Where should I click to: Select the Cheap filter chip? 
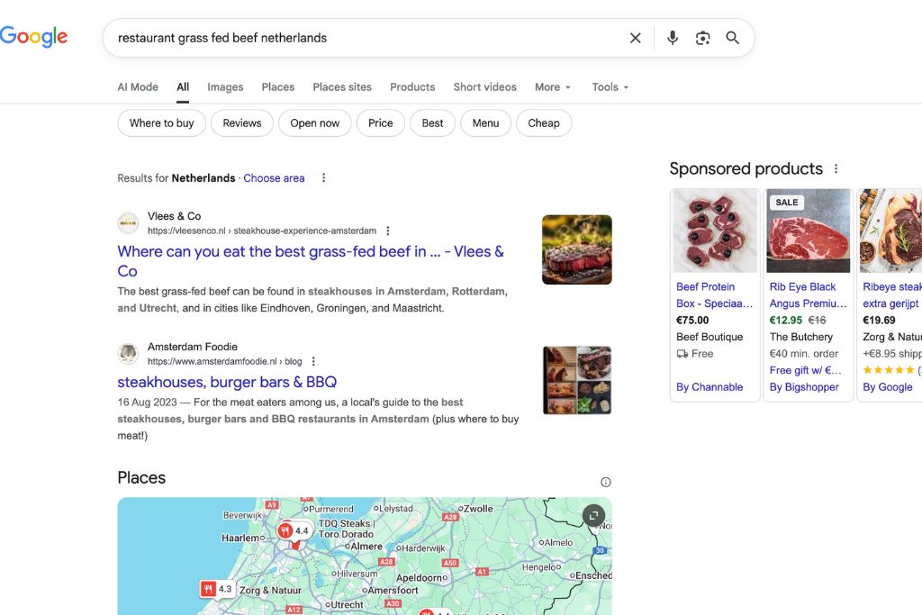coord(544,122)
